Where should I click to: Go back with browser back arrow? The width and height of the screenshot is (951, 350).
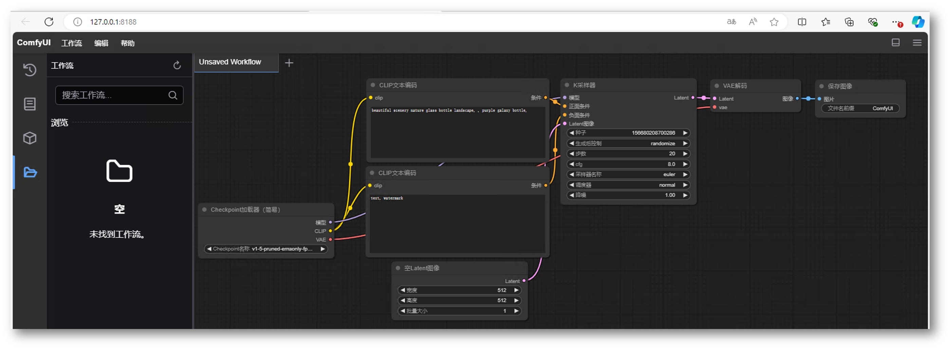[x=25, y=22]
